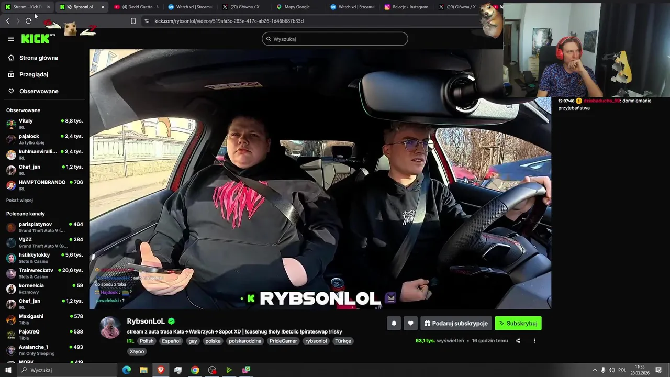
Task: Open Maxigashi recommended channel
Action: (44, 319)
